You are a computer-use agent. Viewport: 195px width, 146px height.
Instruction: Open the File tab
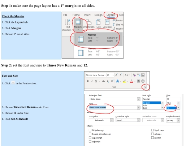point(65,15)
